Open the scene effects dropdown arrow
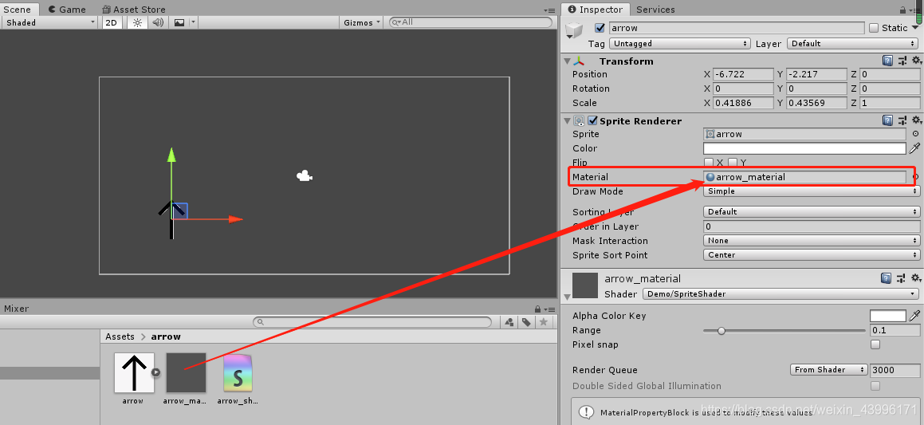The height and width of the screenshot is (425, 924). (193, 22)
